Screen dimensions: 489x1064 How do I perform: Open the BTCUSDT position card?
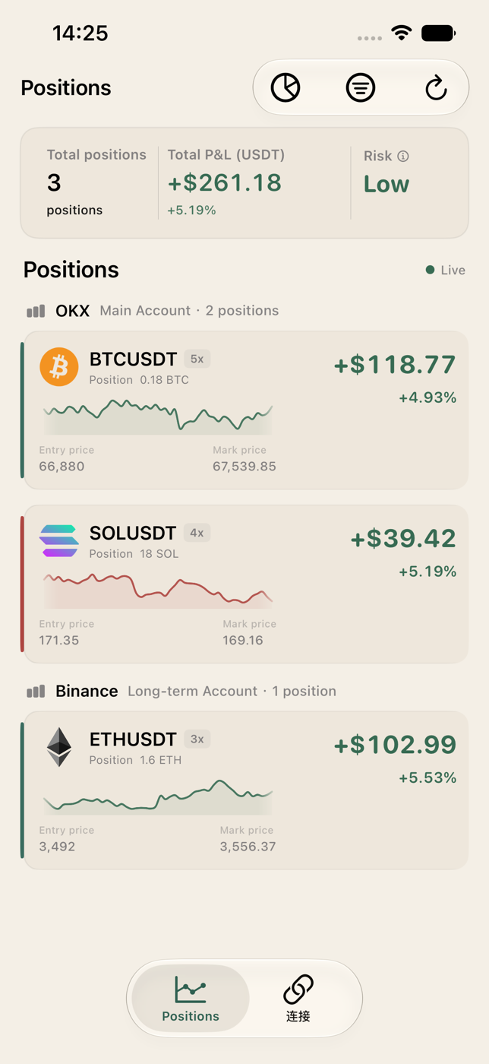(244, 410)
